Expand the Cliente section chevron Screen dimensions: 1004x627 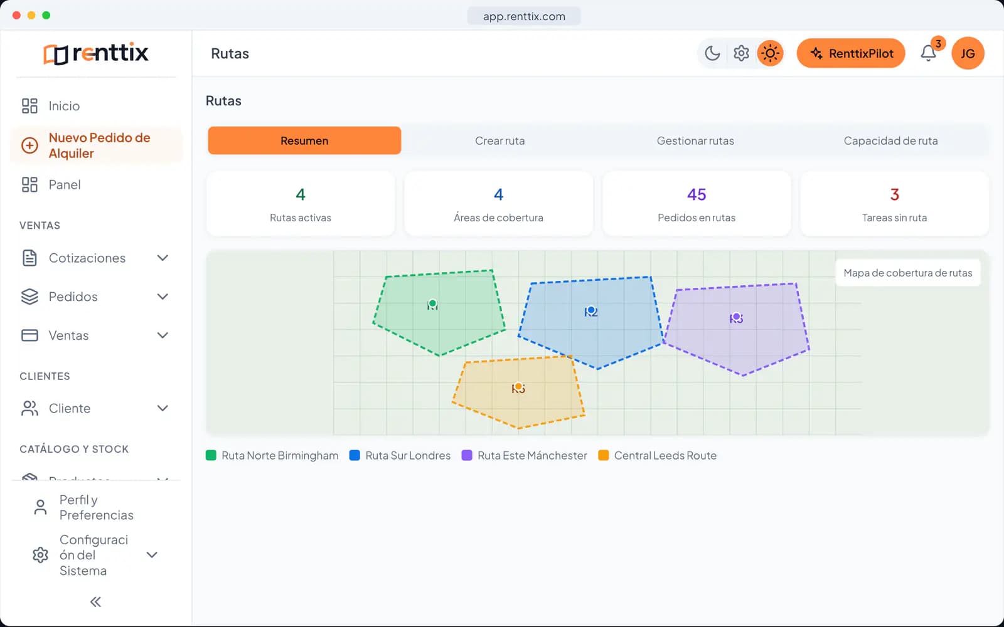[x=163, y=408]
